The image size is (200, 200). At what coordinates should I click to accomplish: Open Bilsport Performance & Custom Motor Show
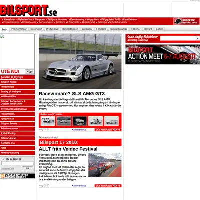point(17,103)
